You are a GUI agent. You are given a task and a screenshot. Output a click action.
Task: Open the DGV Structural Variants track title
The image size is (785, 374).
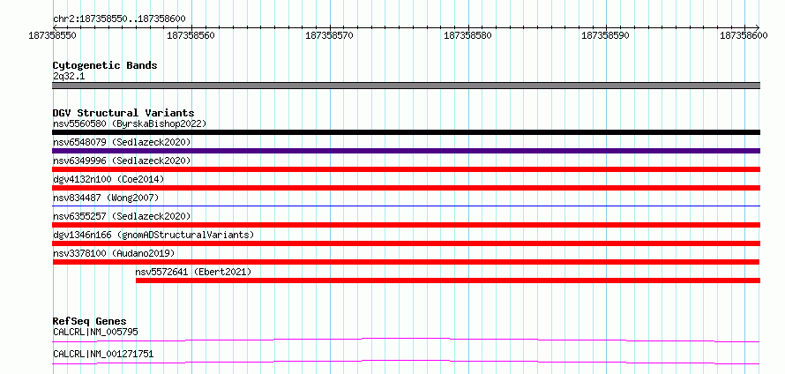(x=123, y=113)
